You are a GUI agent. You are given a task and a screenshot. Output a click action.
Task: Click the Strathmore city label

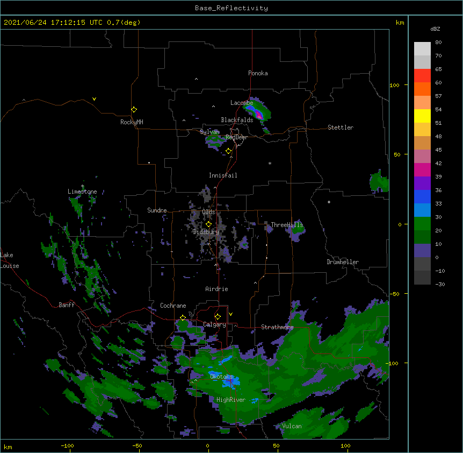[277, 327]
